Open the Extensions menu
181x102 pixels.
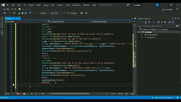pos(76,5)
